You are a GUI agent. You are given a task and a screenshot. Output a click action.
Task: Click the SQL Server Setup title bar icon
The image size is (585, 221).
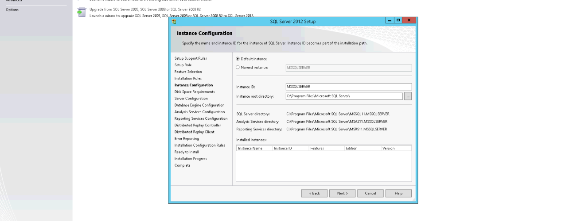[174, 21]
